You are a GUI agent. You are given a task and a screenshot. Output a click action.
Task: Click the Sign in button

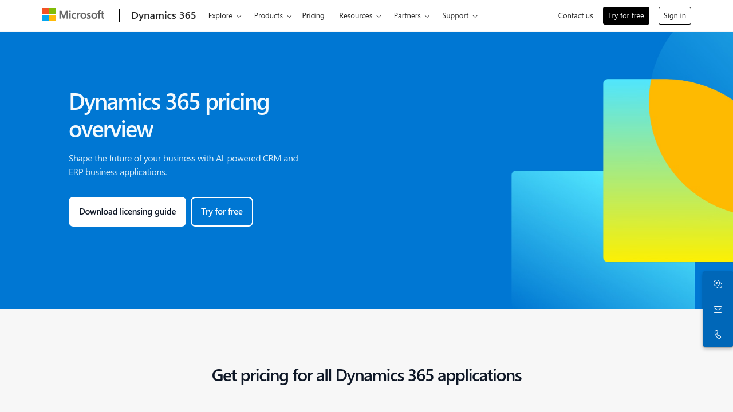[675, 16]
